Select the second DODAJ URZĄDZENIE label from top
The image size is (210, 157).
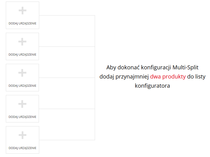click(22, 55)
